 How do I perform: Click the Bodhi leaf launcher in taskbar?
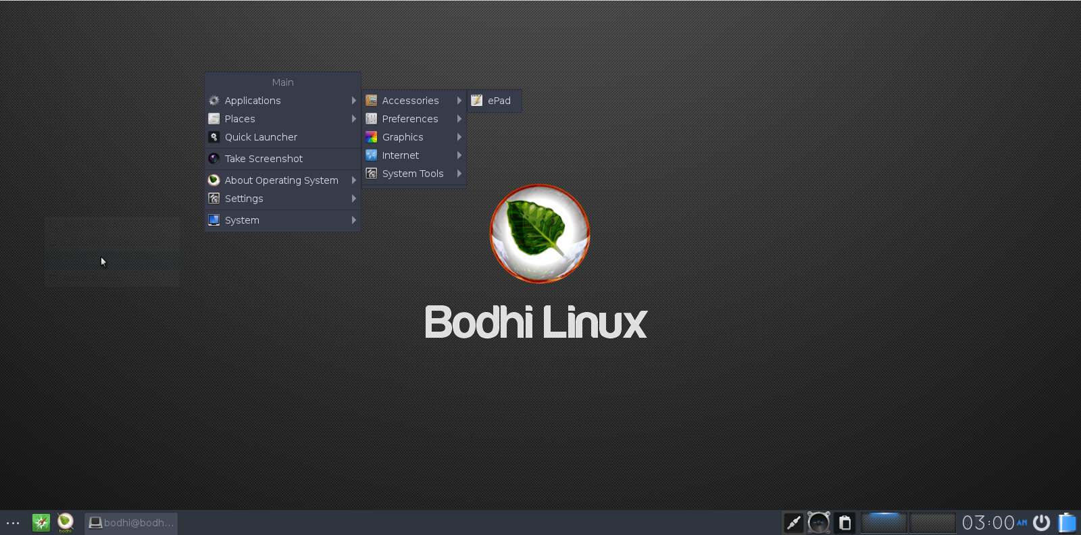[x=66, y=523]
